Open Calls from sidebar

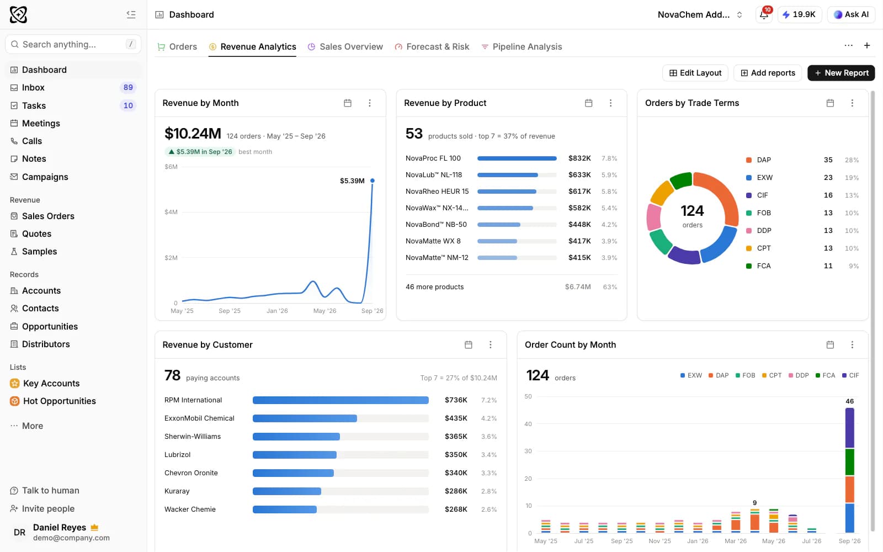pyautogui.click(x=73, y=141)
